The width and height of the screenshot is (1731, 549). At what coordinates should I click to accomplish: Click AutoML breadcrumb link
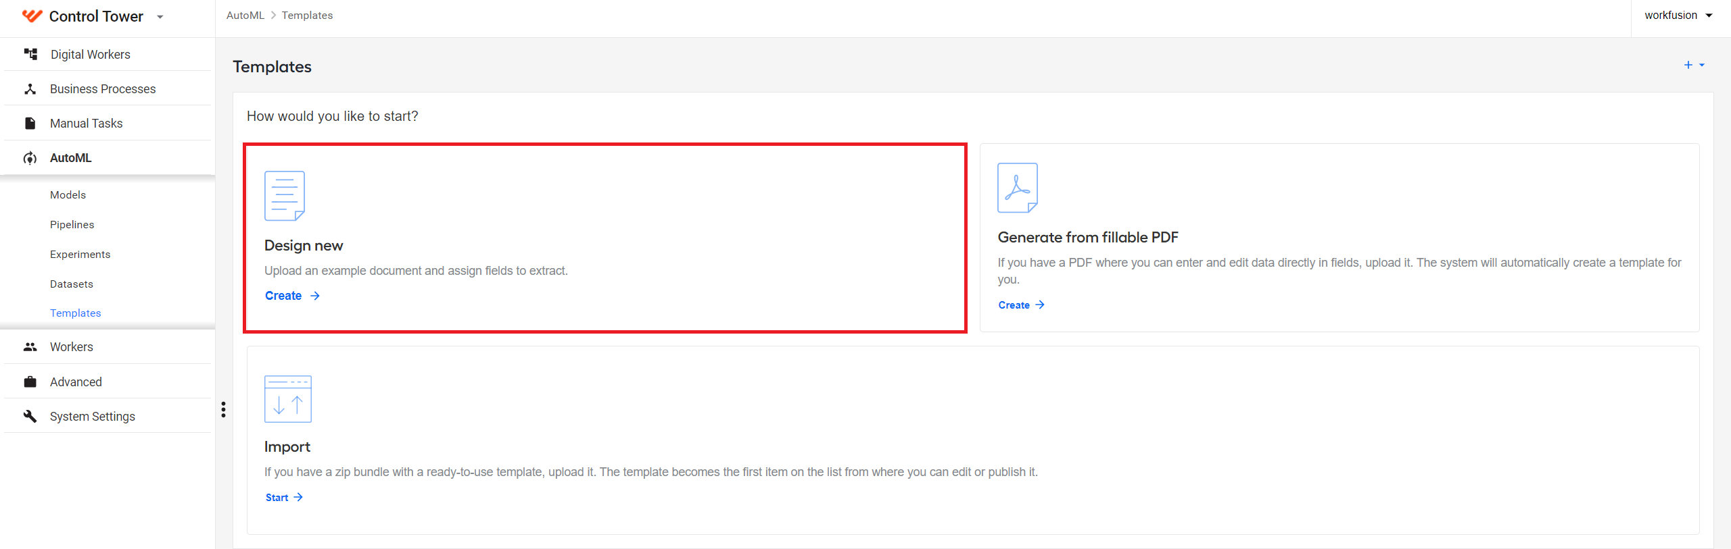point(245,15)
